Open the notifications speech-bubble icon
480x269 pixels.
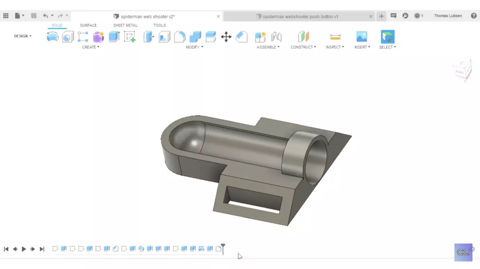(x=393, y=16)
